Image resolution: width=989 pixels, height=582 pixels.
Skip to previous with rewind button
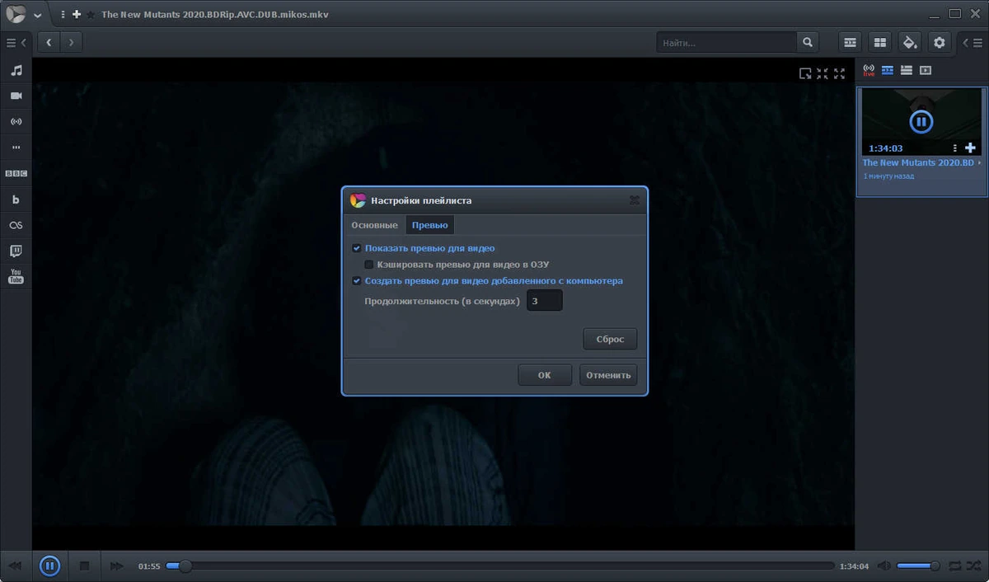15,566
